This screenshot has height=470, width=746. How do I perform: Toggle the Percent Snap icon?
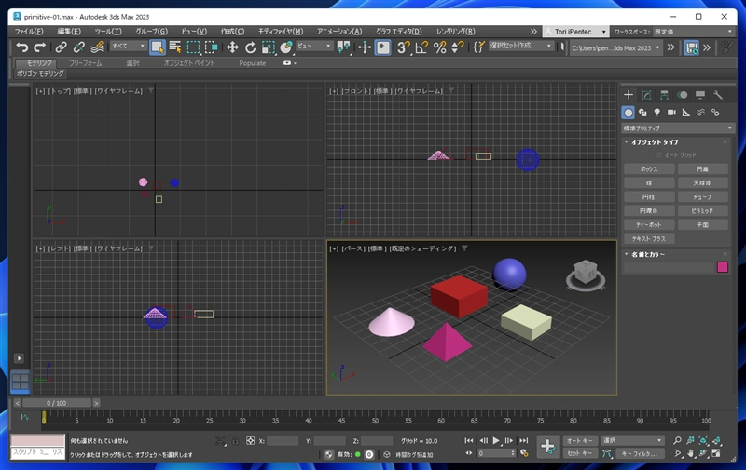(x=439, y=47)
